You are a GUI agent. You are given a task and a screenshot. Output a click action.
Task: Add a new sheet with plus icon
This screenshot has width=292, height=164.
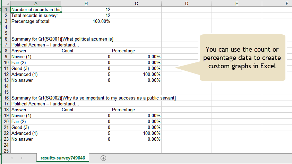[103, 158]
